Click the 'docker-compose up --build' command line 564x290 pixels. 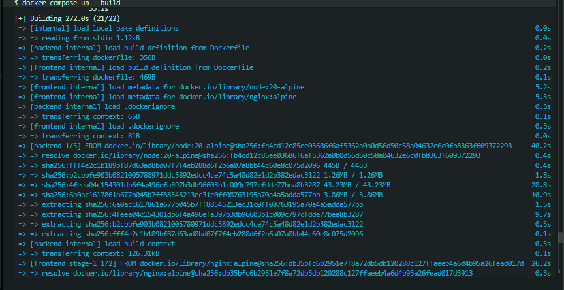coord(67,3)
